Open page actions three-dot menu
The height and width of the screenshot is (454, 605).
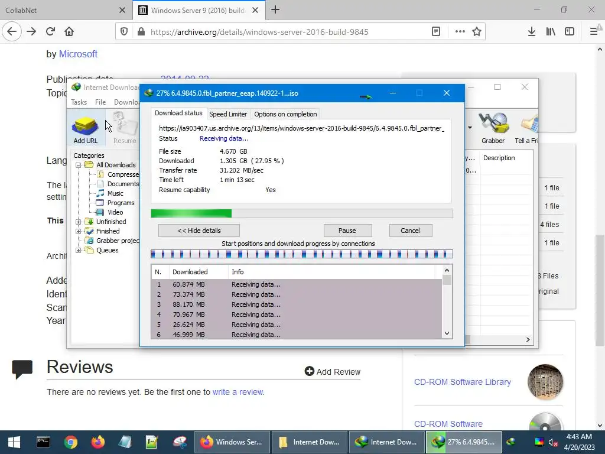460,32
